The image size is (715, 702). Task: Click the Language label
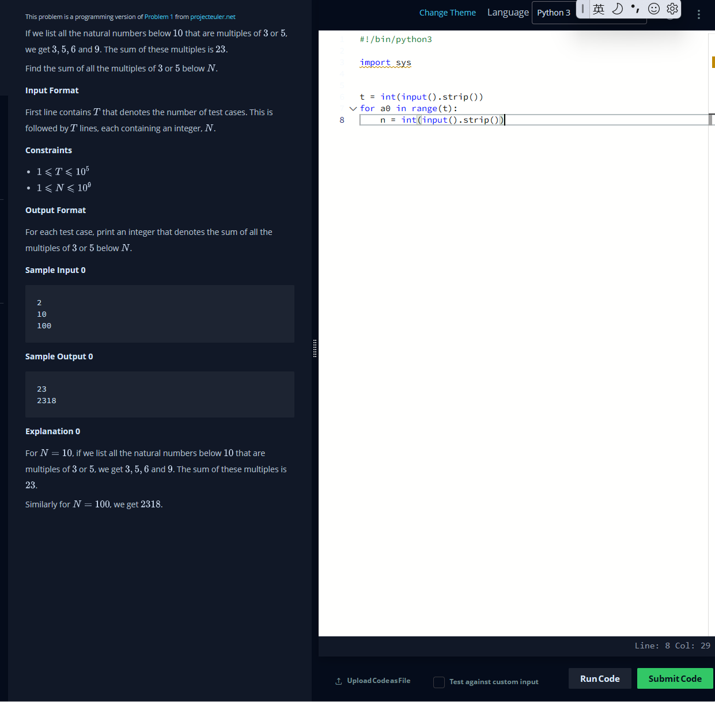click(x=508, y=12)
